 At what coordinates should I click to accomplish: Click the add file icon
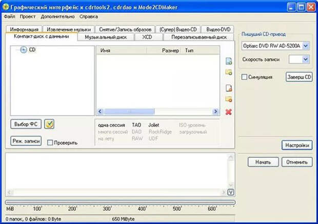(x=229, y=61)
